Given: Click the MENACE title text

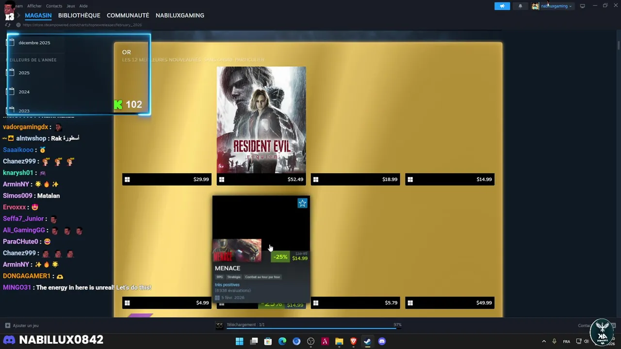Looking at the screenshot, I should pos(228,268).
